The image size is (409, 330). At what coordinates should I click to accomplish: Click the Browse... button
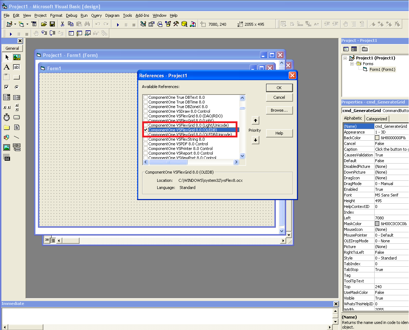click(279, 110)
